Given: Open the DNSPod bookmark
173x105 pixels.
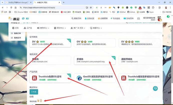Looking at the screenshot, I should [x=121, y=12].
